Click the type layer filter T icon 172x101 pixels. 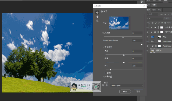tap(168, 14)
